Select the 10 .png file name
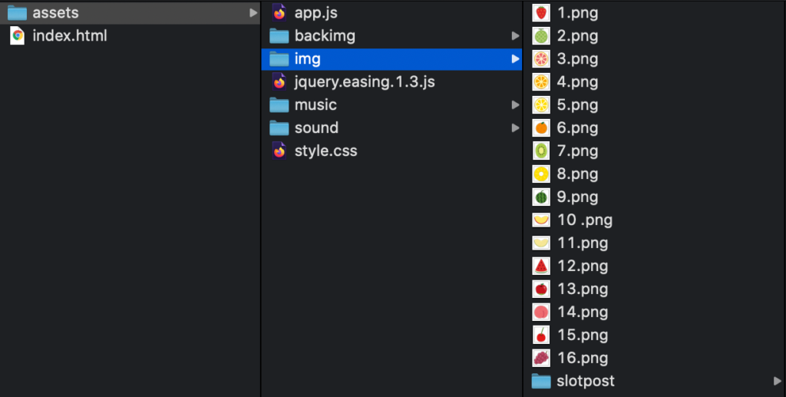 (584, 220)
